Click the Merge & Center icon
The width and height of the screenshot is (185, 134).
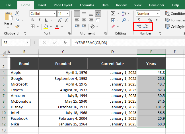click(x=98, y=20)
